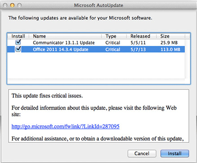Click the Install button
The image size is (197, 163).
point(175,154)
